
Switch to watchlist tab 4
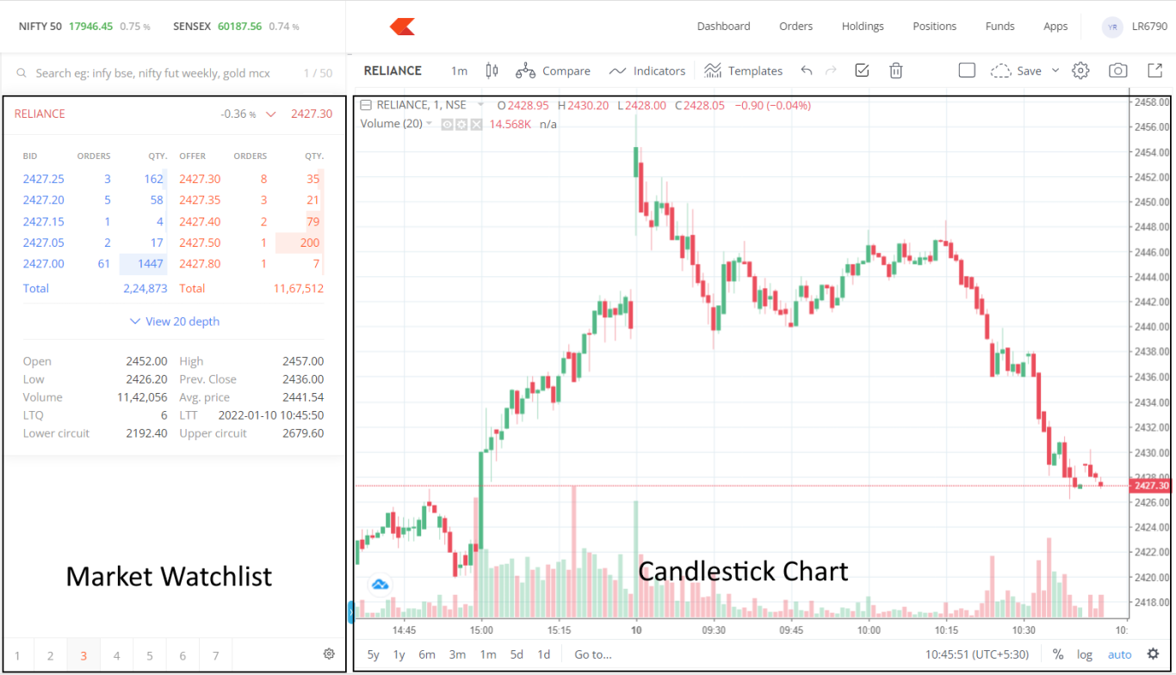116,656
